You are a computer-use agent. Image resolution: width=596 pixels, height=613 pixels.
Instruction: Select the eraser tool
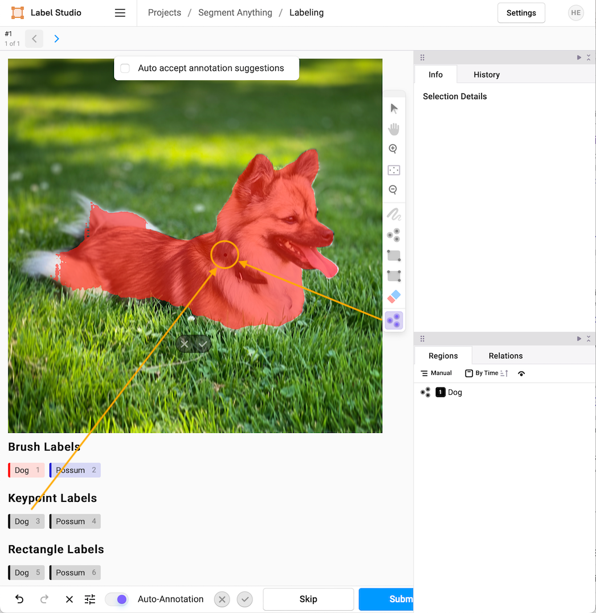[394, 296]
